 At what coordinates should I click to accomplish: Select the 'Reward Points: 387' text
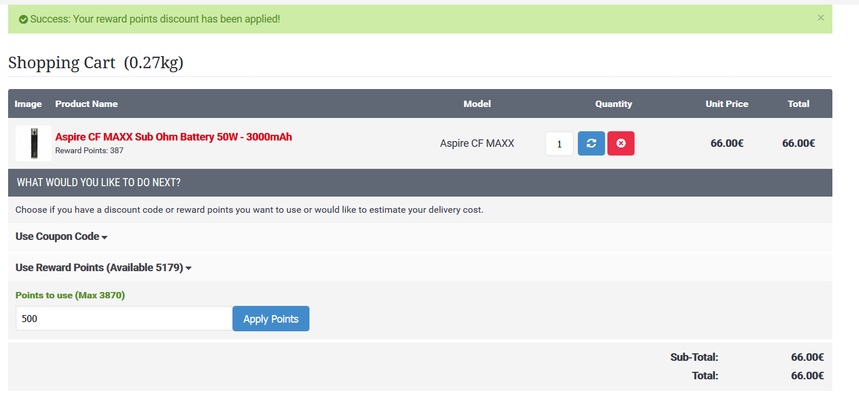[x=90, y=150]
